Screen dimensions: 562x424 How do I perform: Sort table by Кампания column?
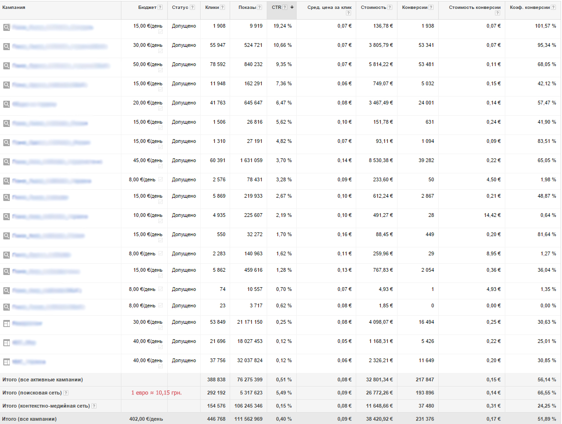14,7
